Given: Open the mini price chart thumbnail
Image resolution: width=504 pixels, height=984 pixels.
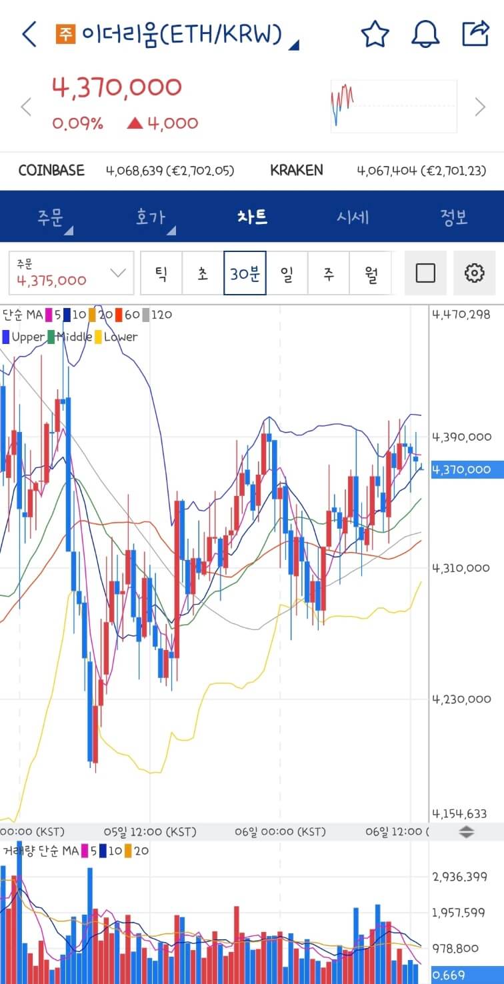Looking at the screenshot, I should tap(393, 106).
